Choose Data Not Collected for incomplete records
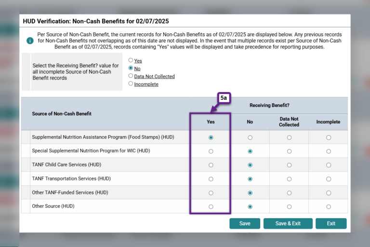Viewport: 370px width, 247px height. 131,76
